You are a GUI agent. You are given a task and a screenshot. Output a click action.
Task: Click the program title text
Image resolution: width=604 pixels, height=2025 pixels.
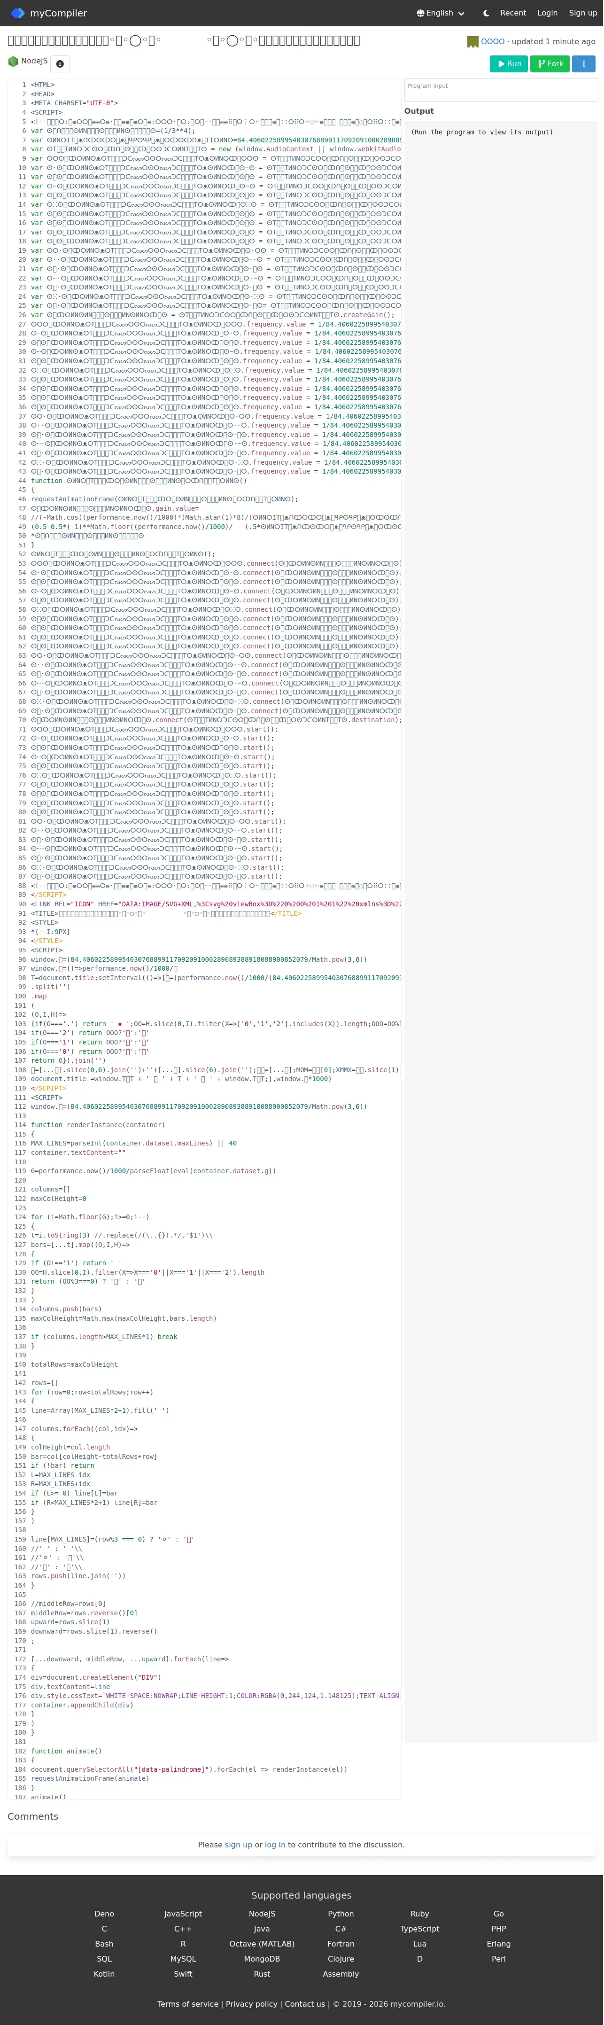pos(184,40)
